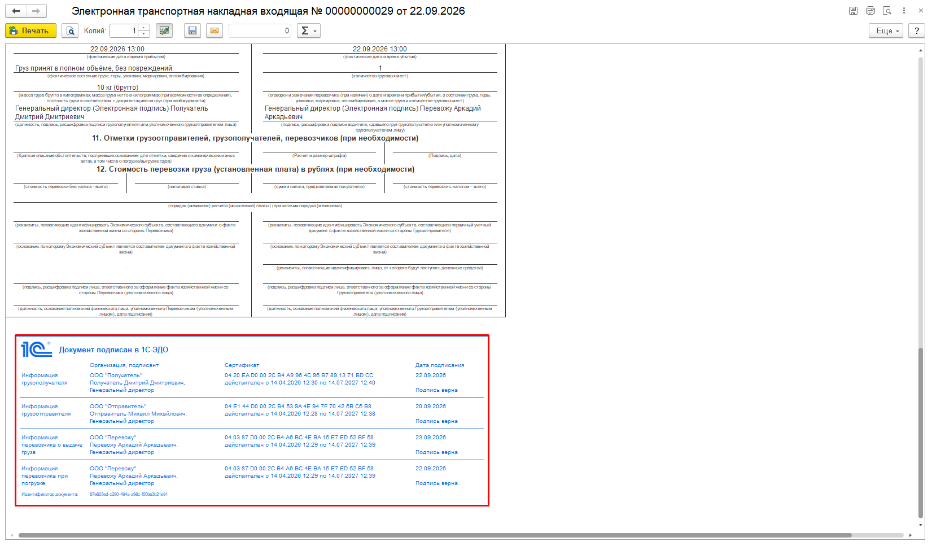This screenshot has width=932, height=546.
Task: Open help with question mark button
Action: point(917,30)
